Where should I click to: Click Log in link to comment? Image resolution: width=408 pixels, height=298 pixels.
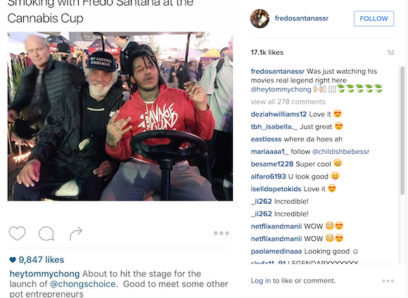tap(261, 281)
